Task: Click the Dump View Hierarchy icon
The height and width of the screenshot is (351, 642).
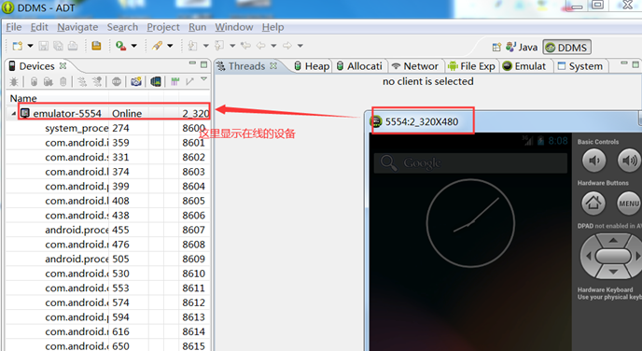Action: (156, 82)
